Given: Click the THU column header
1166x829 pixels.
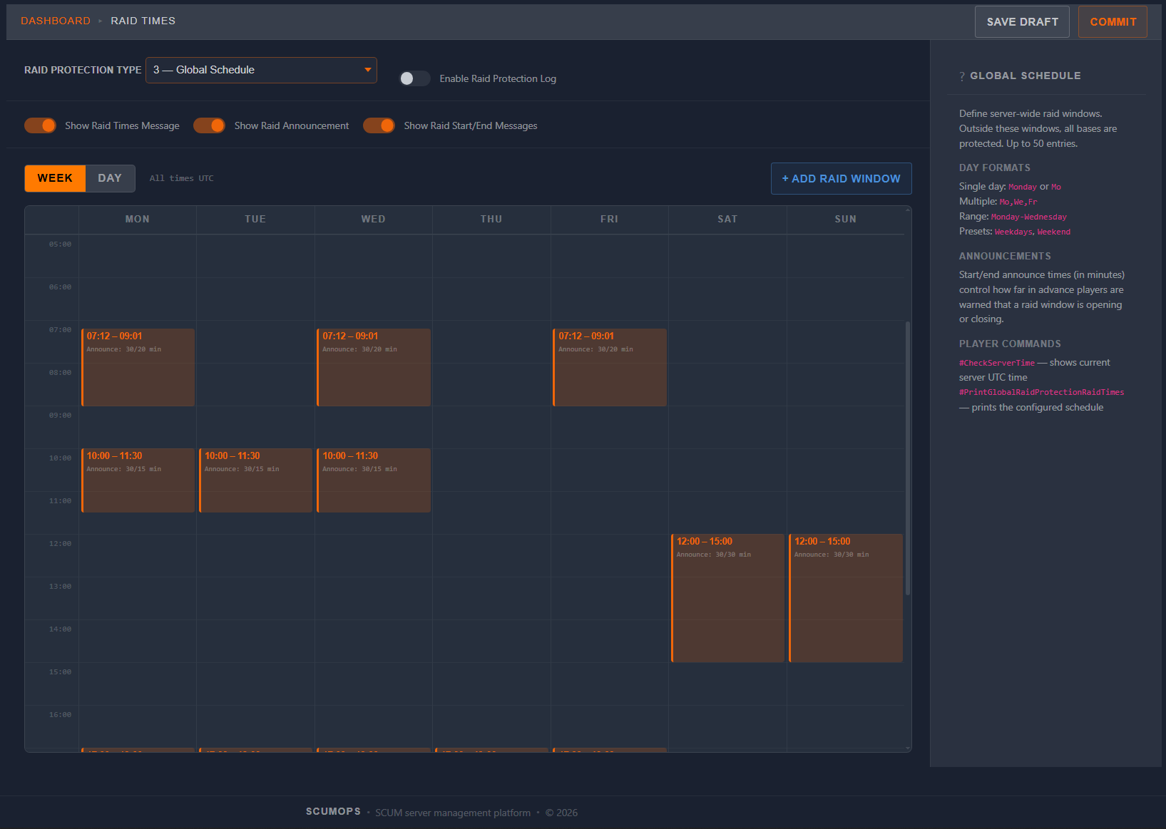Looking at the screenshot, I should point(491,219).
